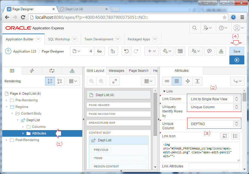Open the administration wrench-user menu

pyautogui.click(x=208, y=28)
